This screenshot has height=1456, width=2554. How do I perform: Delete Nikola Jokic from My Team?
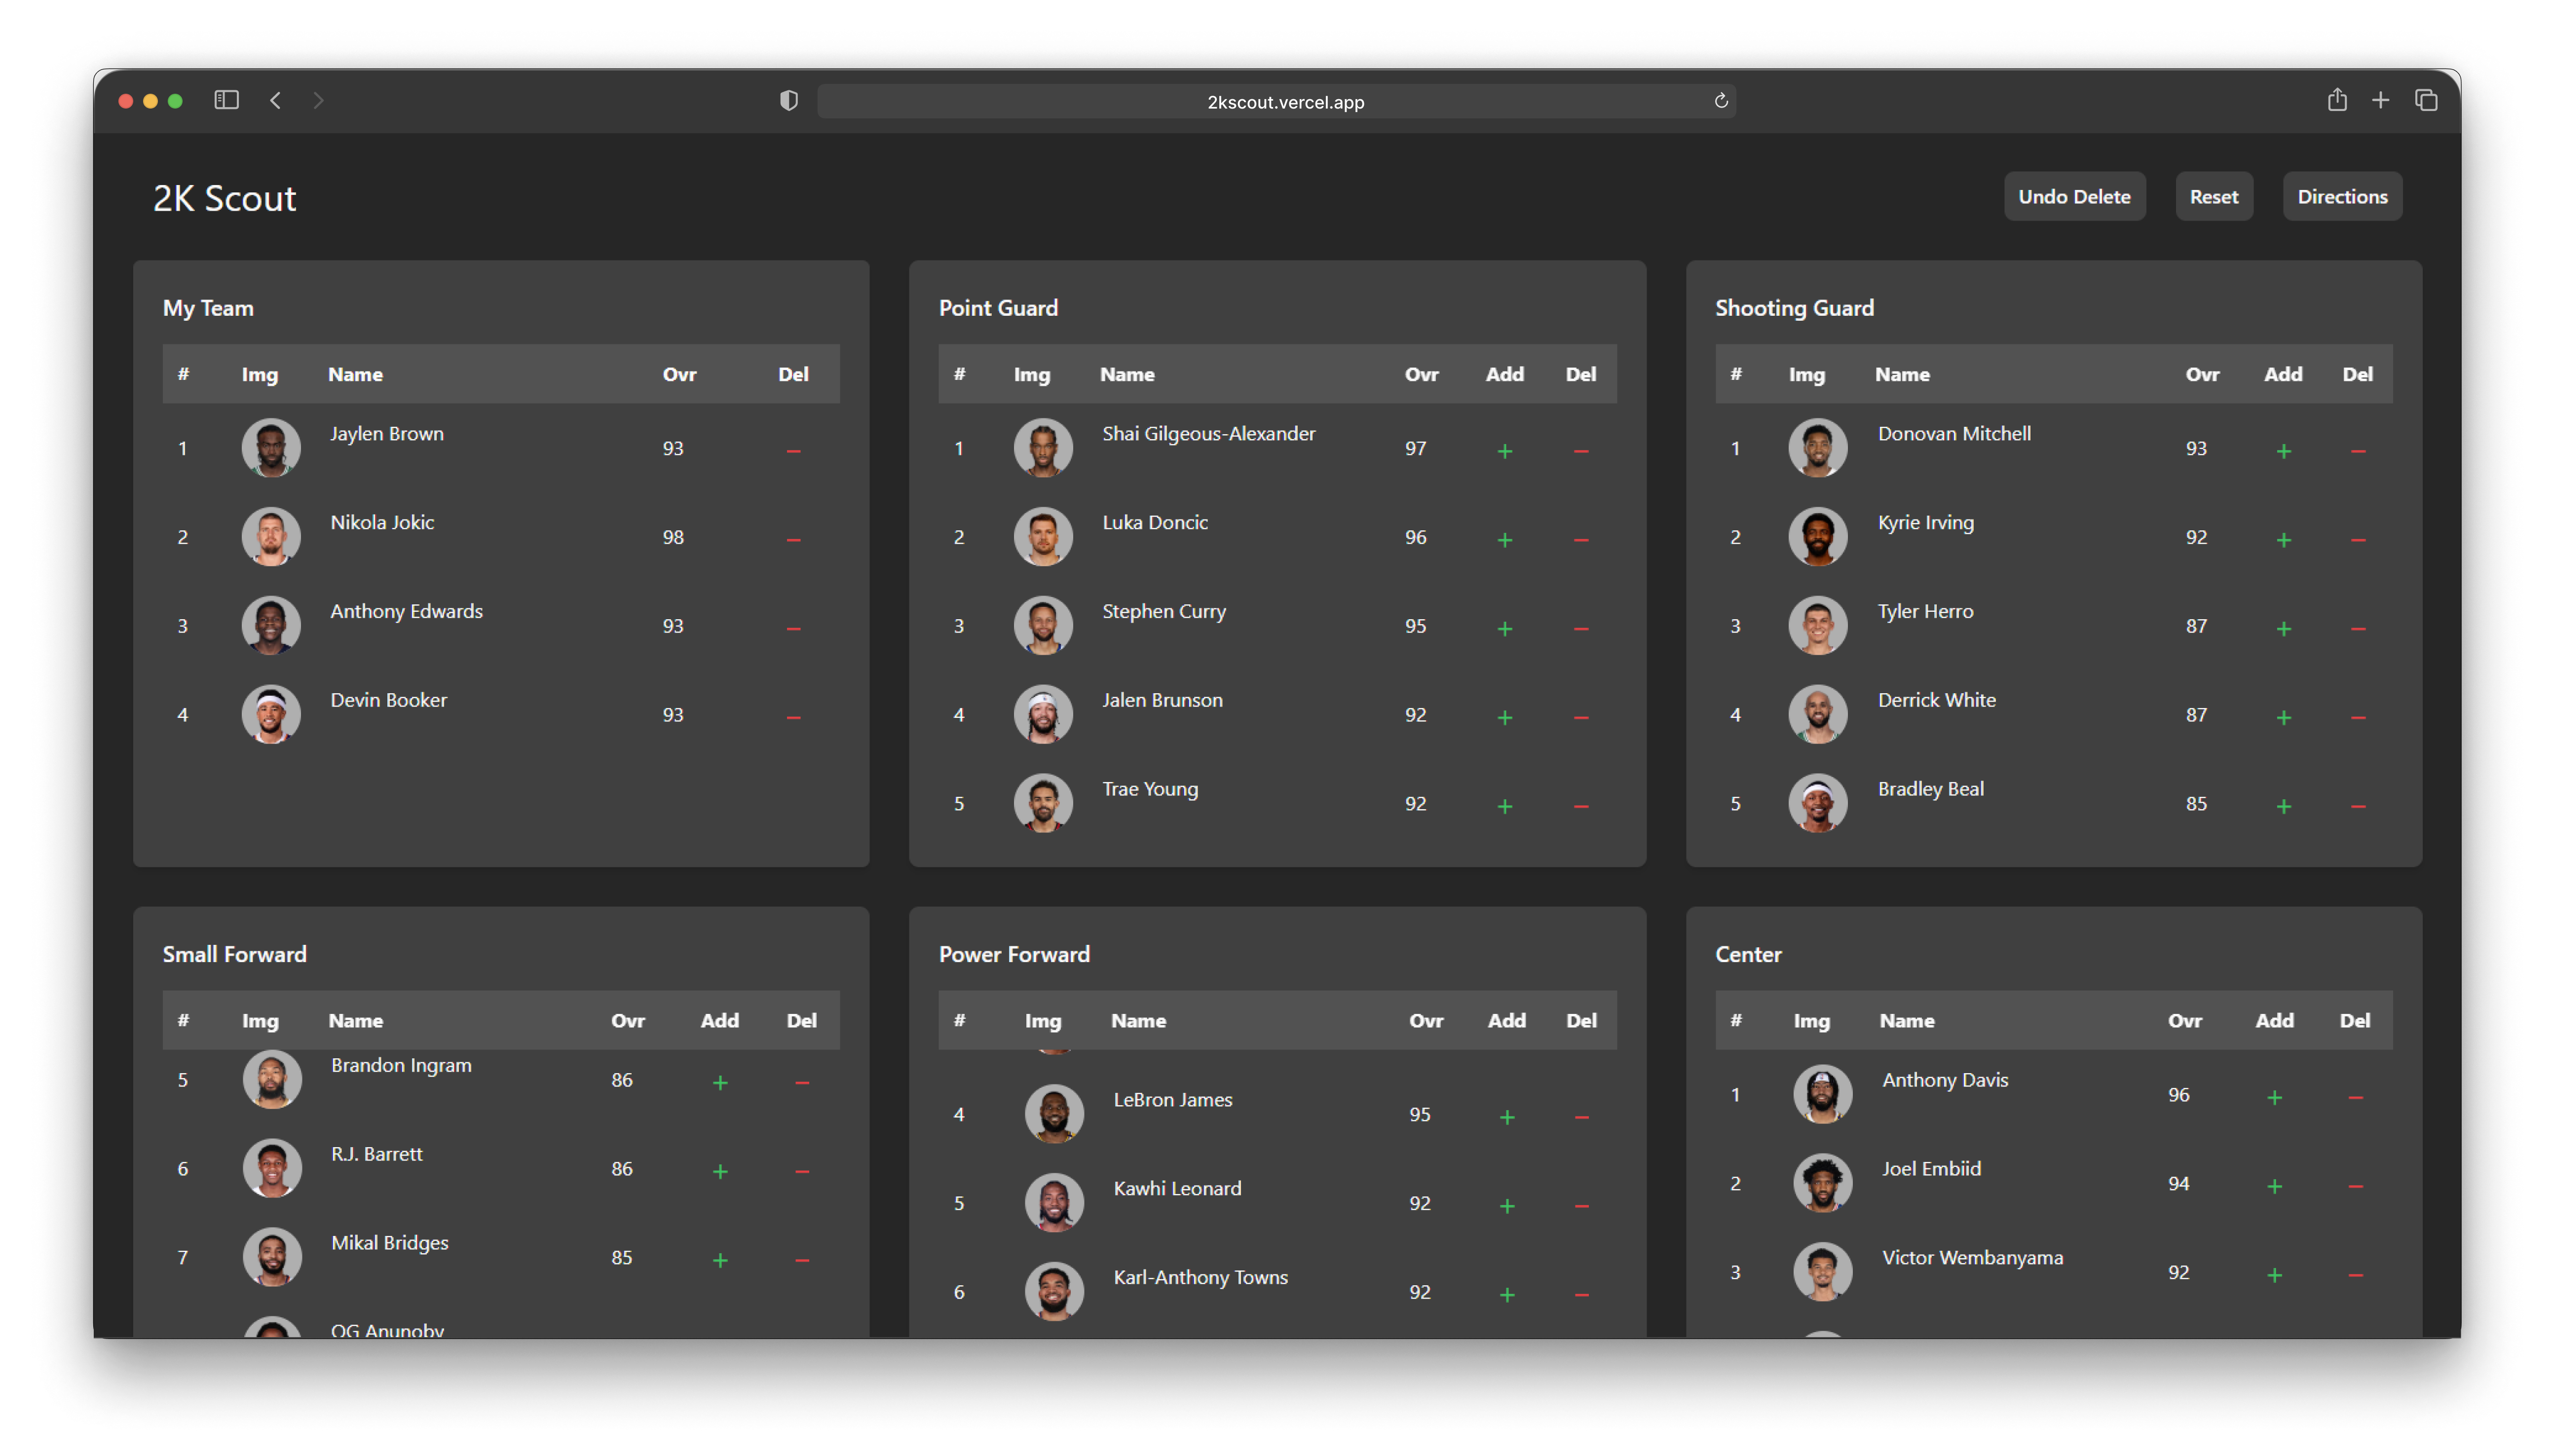pos(793,540)
